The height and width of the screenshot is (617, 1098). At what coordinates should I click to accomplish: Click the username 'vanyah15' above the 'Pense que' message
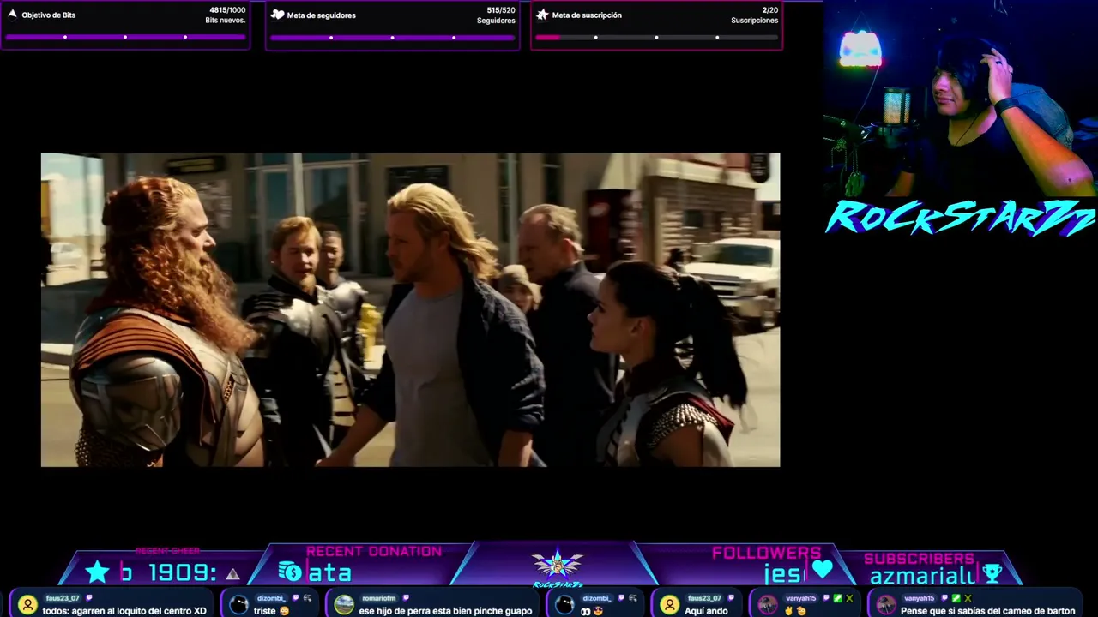coord(918,598)
